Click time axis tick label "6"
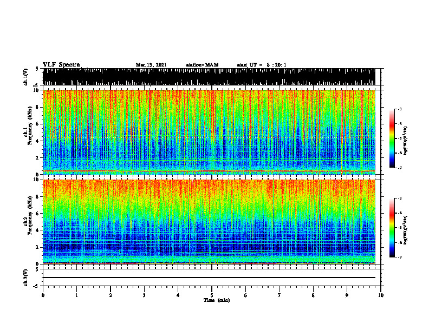 (246, 295)
